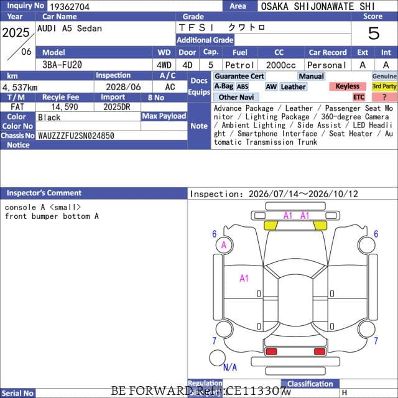The height and width of the screenshot is (398, 398).
Task: Click the Guarantee Cert badge
Action: pyautogui.click(x=239, y=76)
